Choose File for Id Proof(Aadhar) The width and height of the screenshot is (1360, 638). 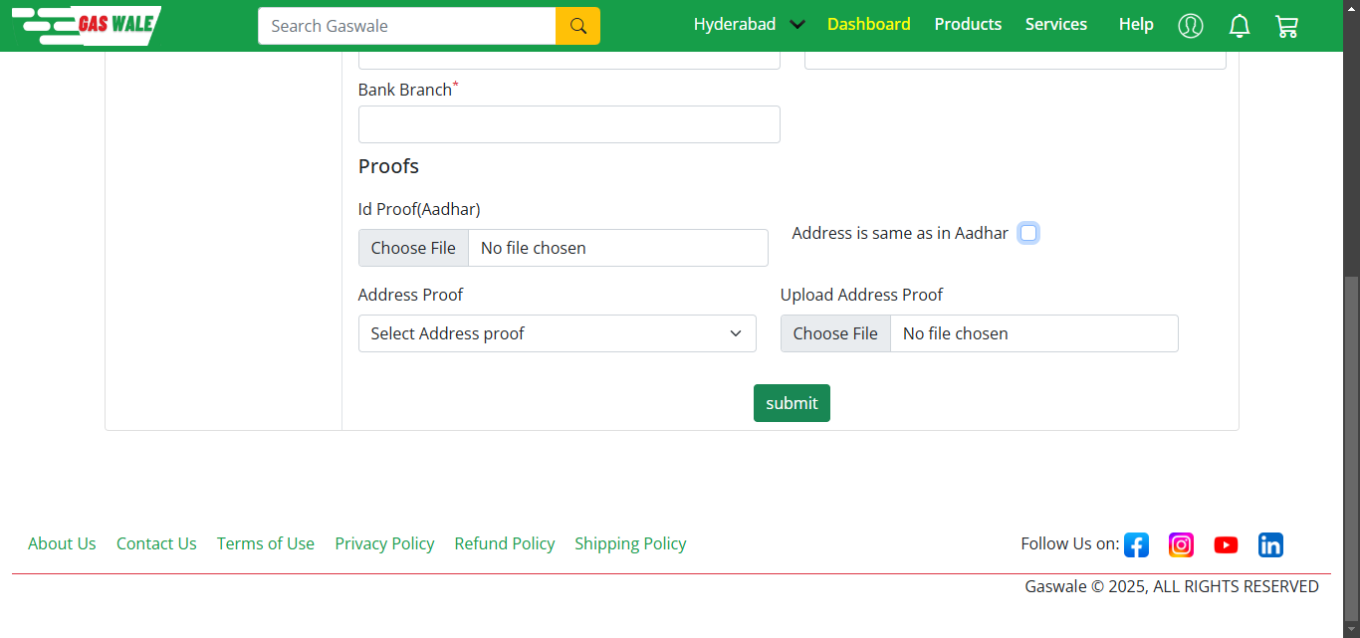[x=413, y=248]
